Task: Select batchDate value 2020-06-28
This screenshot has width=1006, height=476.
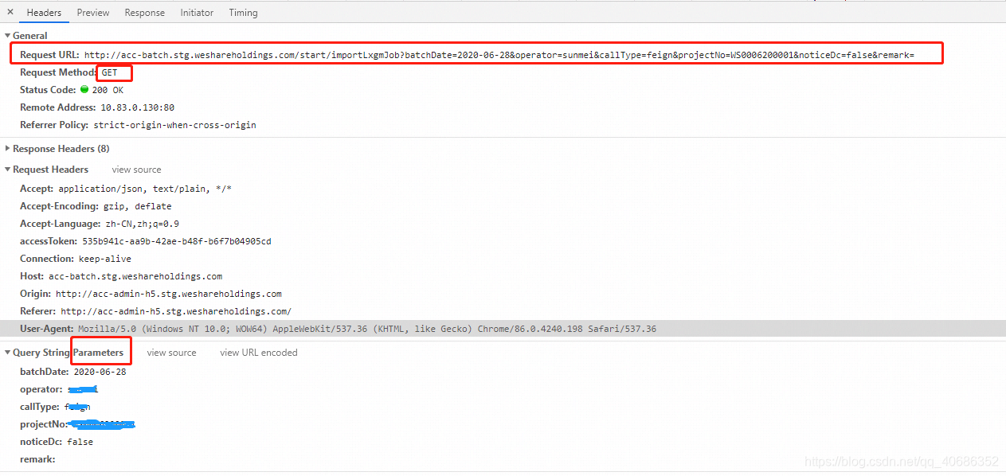Action: point(100,372)
